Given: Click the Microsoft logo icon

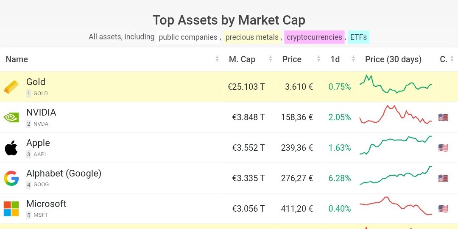Looking at the screenshot, I should click(11, 209).
